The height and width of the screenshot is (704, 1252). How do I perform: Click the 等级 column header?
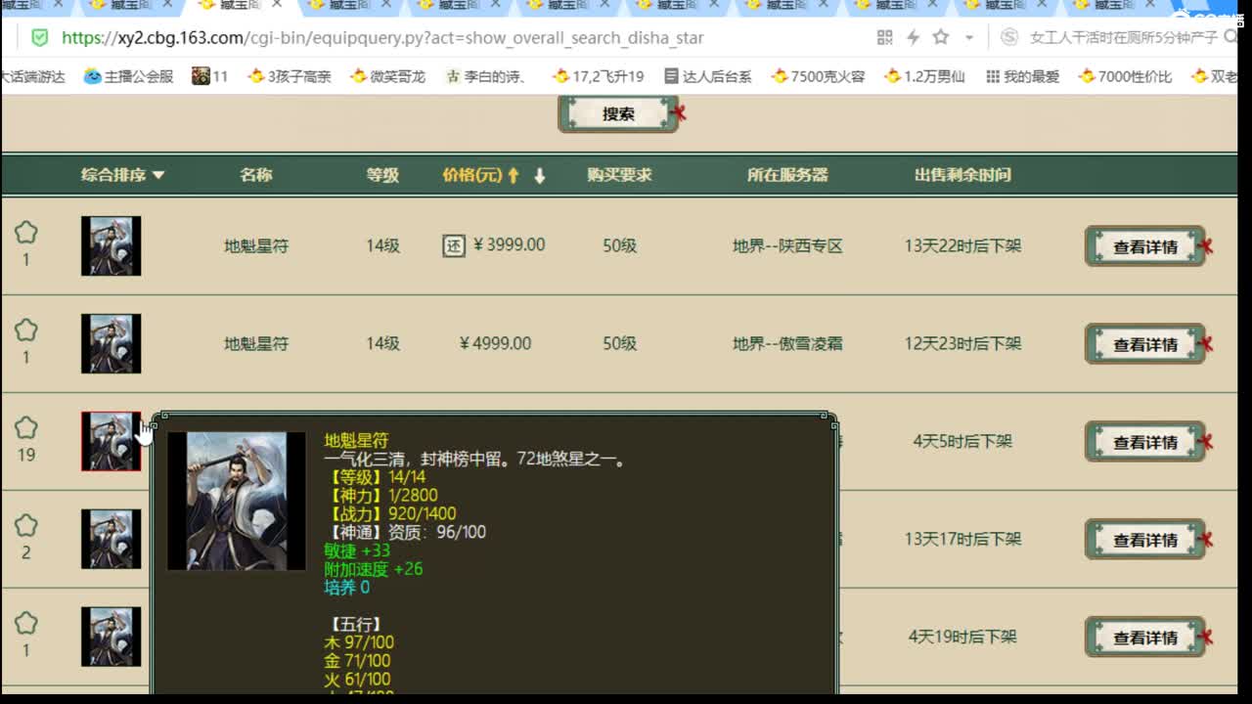382,175
